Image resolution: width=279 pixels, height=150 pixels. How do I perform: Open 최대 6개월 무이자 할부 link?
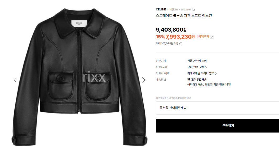point(201,73)
